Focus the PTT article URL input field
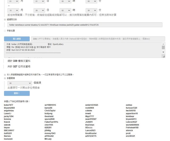Viewport: 170px width, 141px height. click(x=98, y=39)
